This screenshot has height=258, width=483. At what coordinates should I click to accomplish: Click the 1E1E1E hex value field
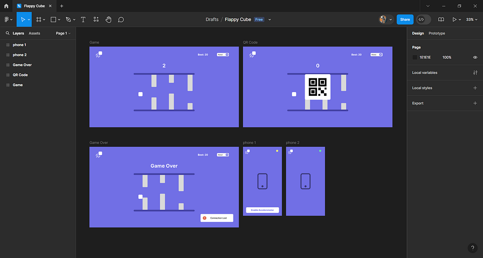click(425, 57)
